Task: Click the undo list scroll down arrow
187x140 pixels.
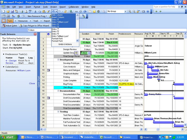Action: point(77,41)
